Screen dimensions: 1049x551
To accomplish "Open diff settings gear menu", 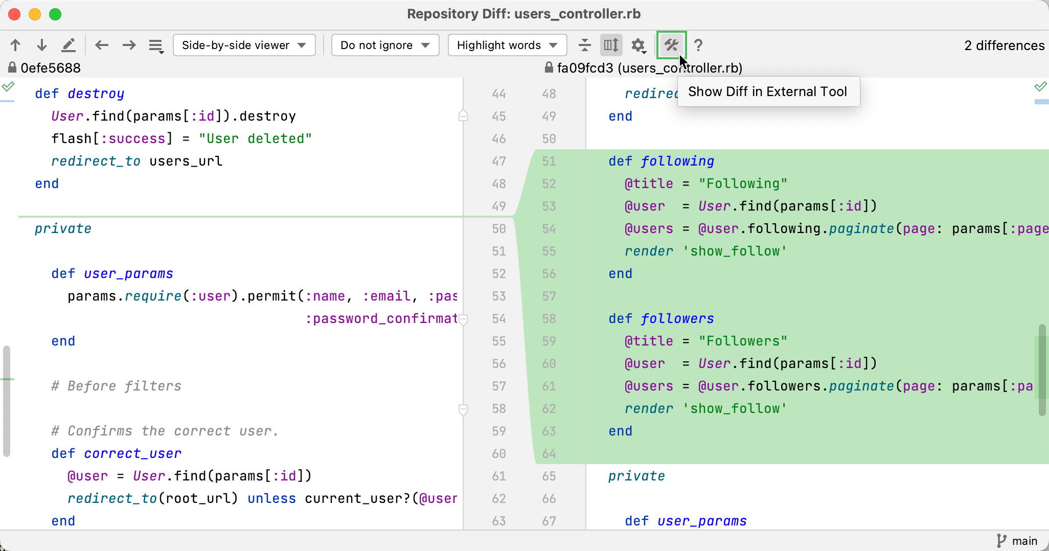I will click(x=638, y=46).
